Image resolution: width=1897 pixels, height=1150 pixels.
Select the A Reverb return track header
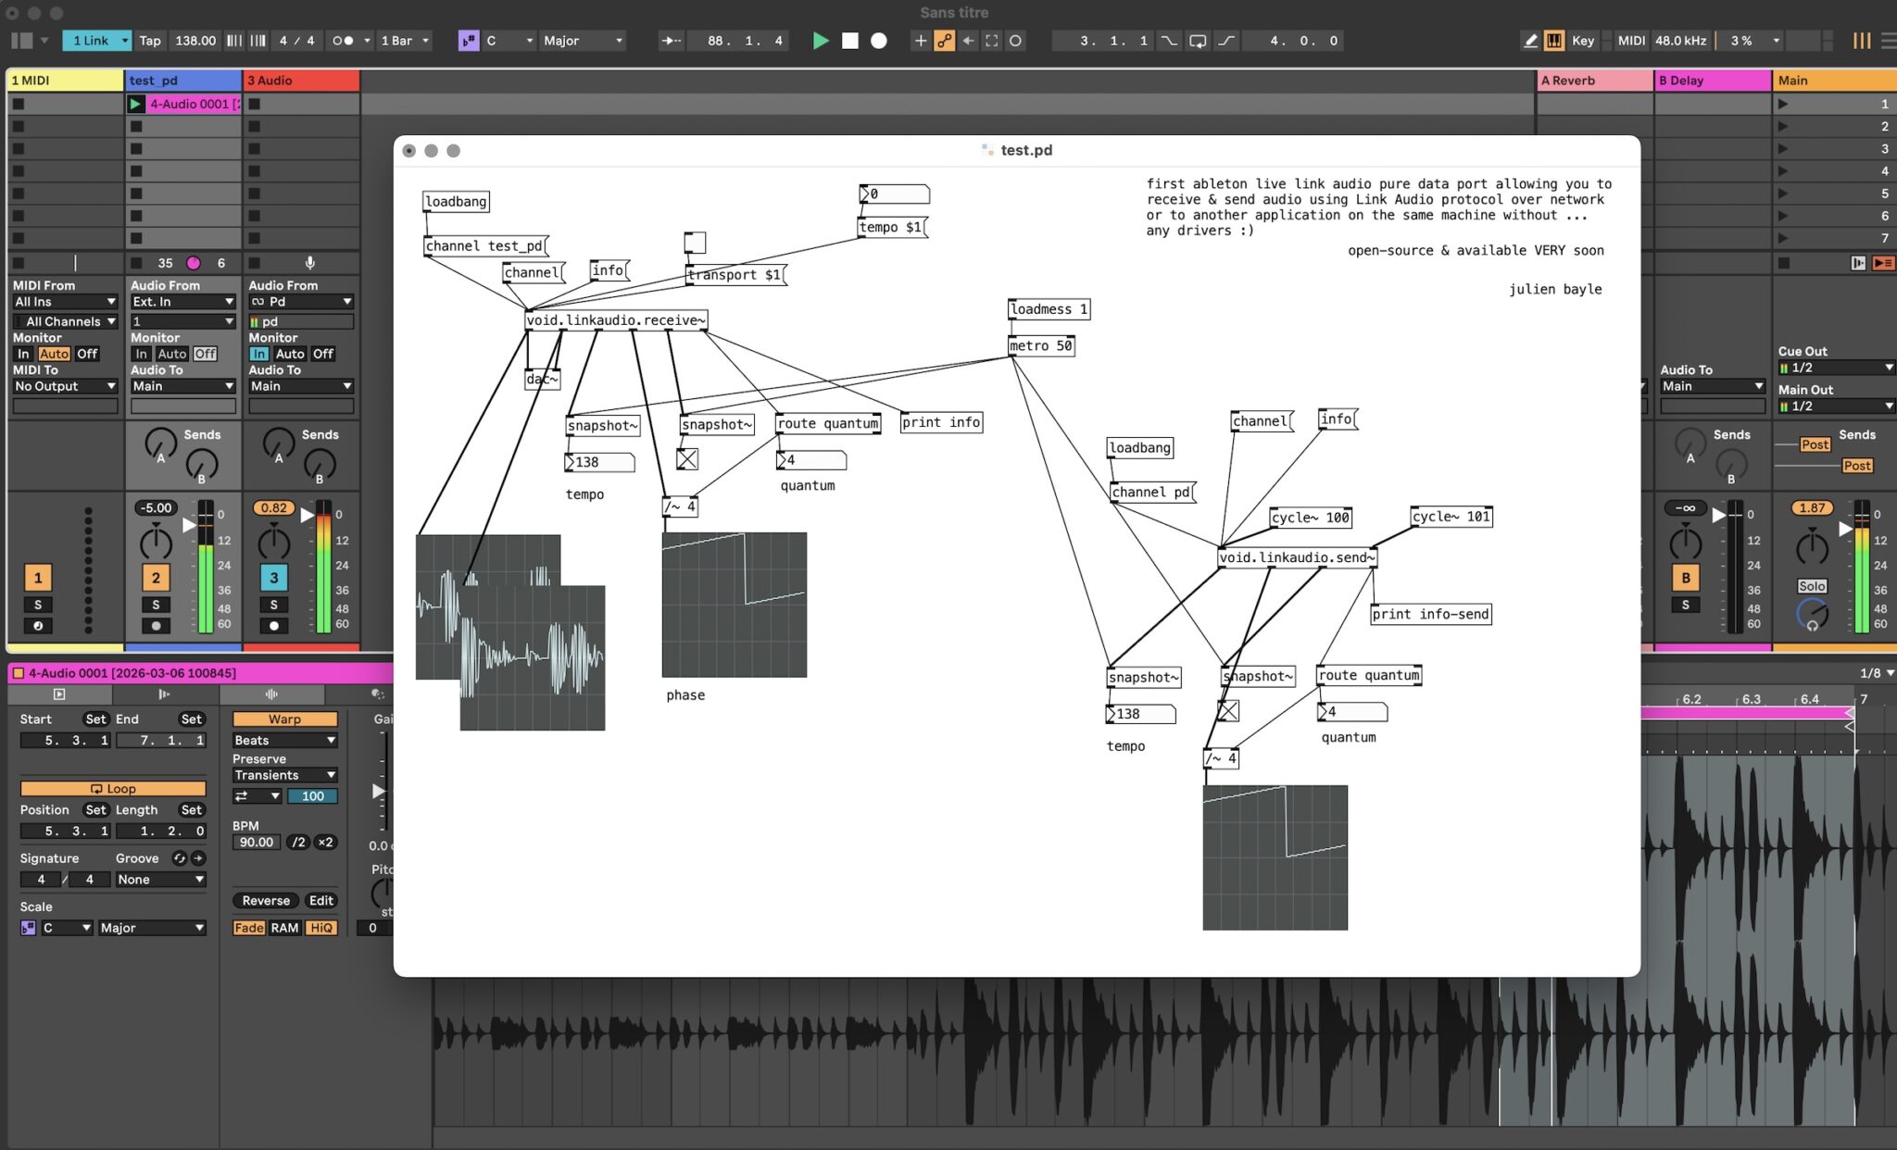tap(1594, 81)
